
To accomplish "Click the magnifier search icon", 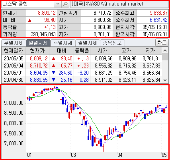I will (x=65, y=4).
